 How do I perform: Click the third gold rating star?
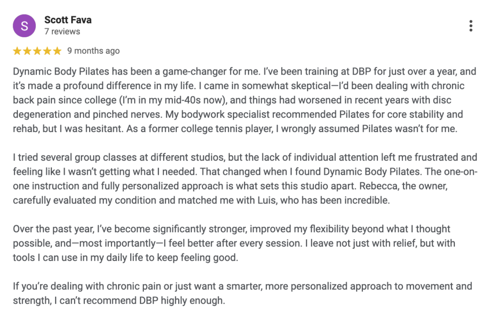coord(37,51)
